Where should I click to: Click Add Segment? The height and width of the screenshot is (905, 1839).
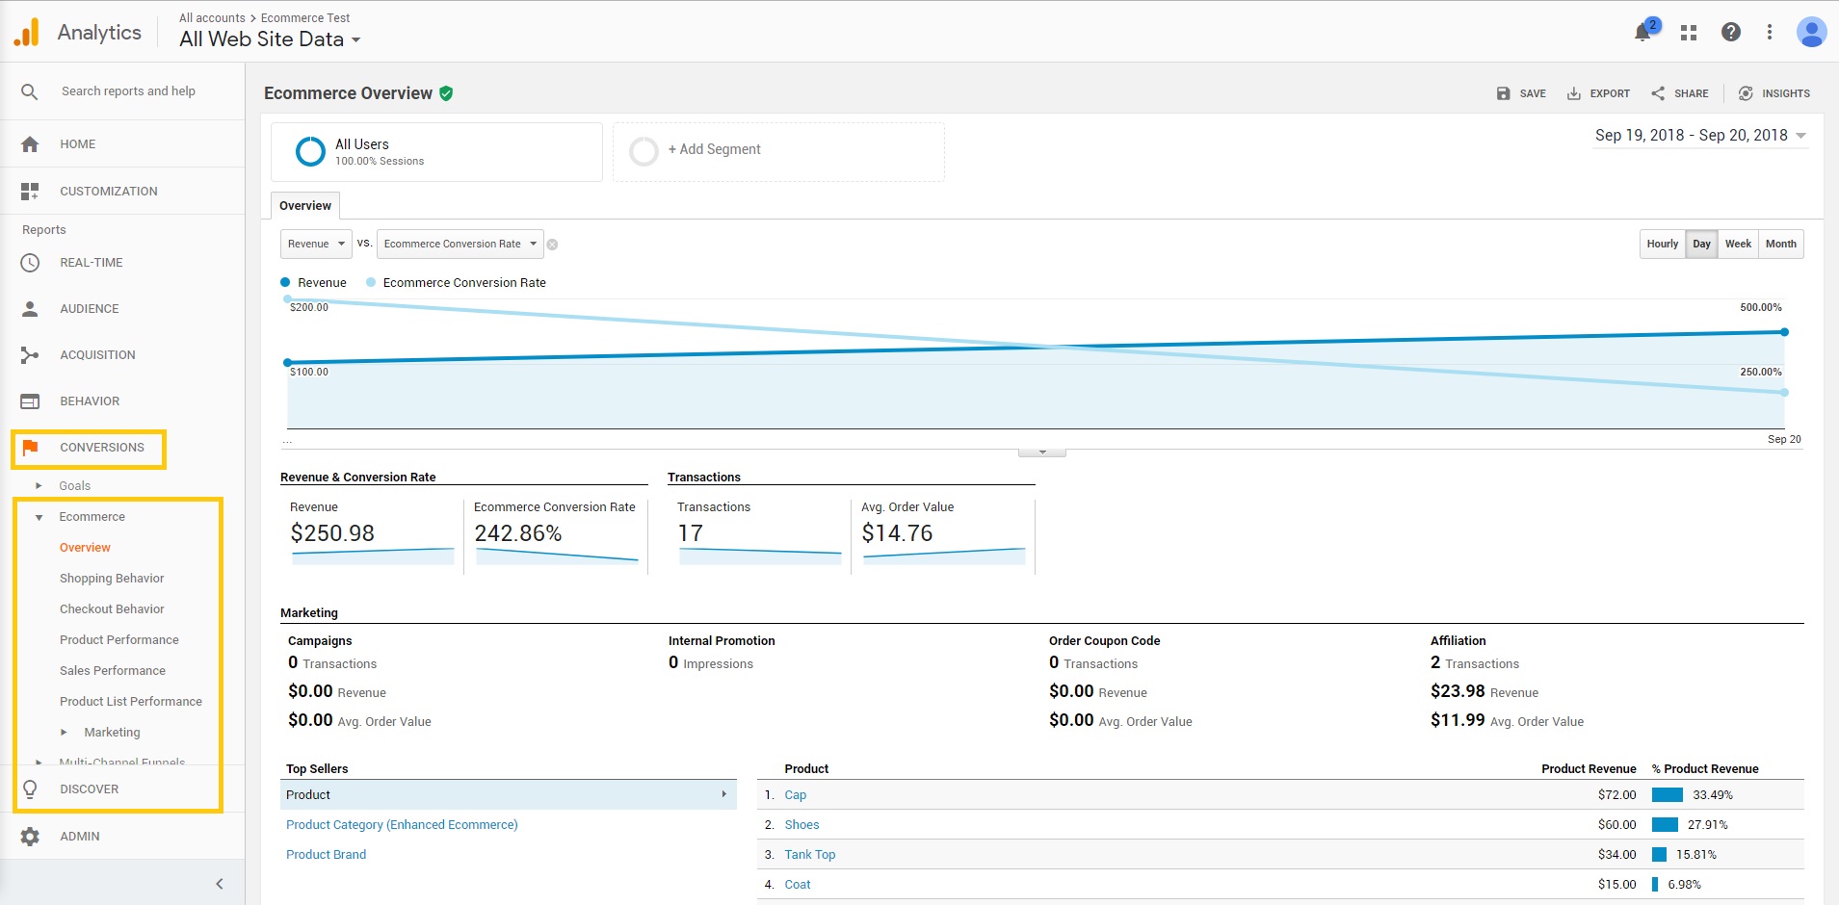tap(715, 149)
